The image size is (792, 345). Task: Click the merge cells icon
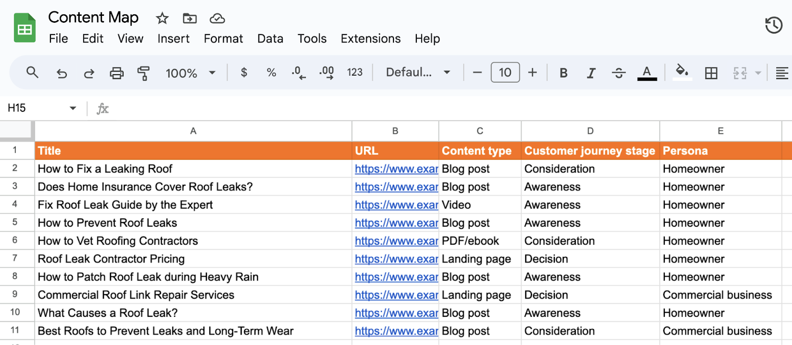(x=740, y=73)
